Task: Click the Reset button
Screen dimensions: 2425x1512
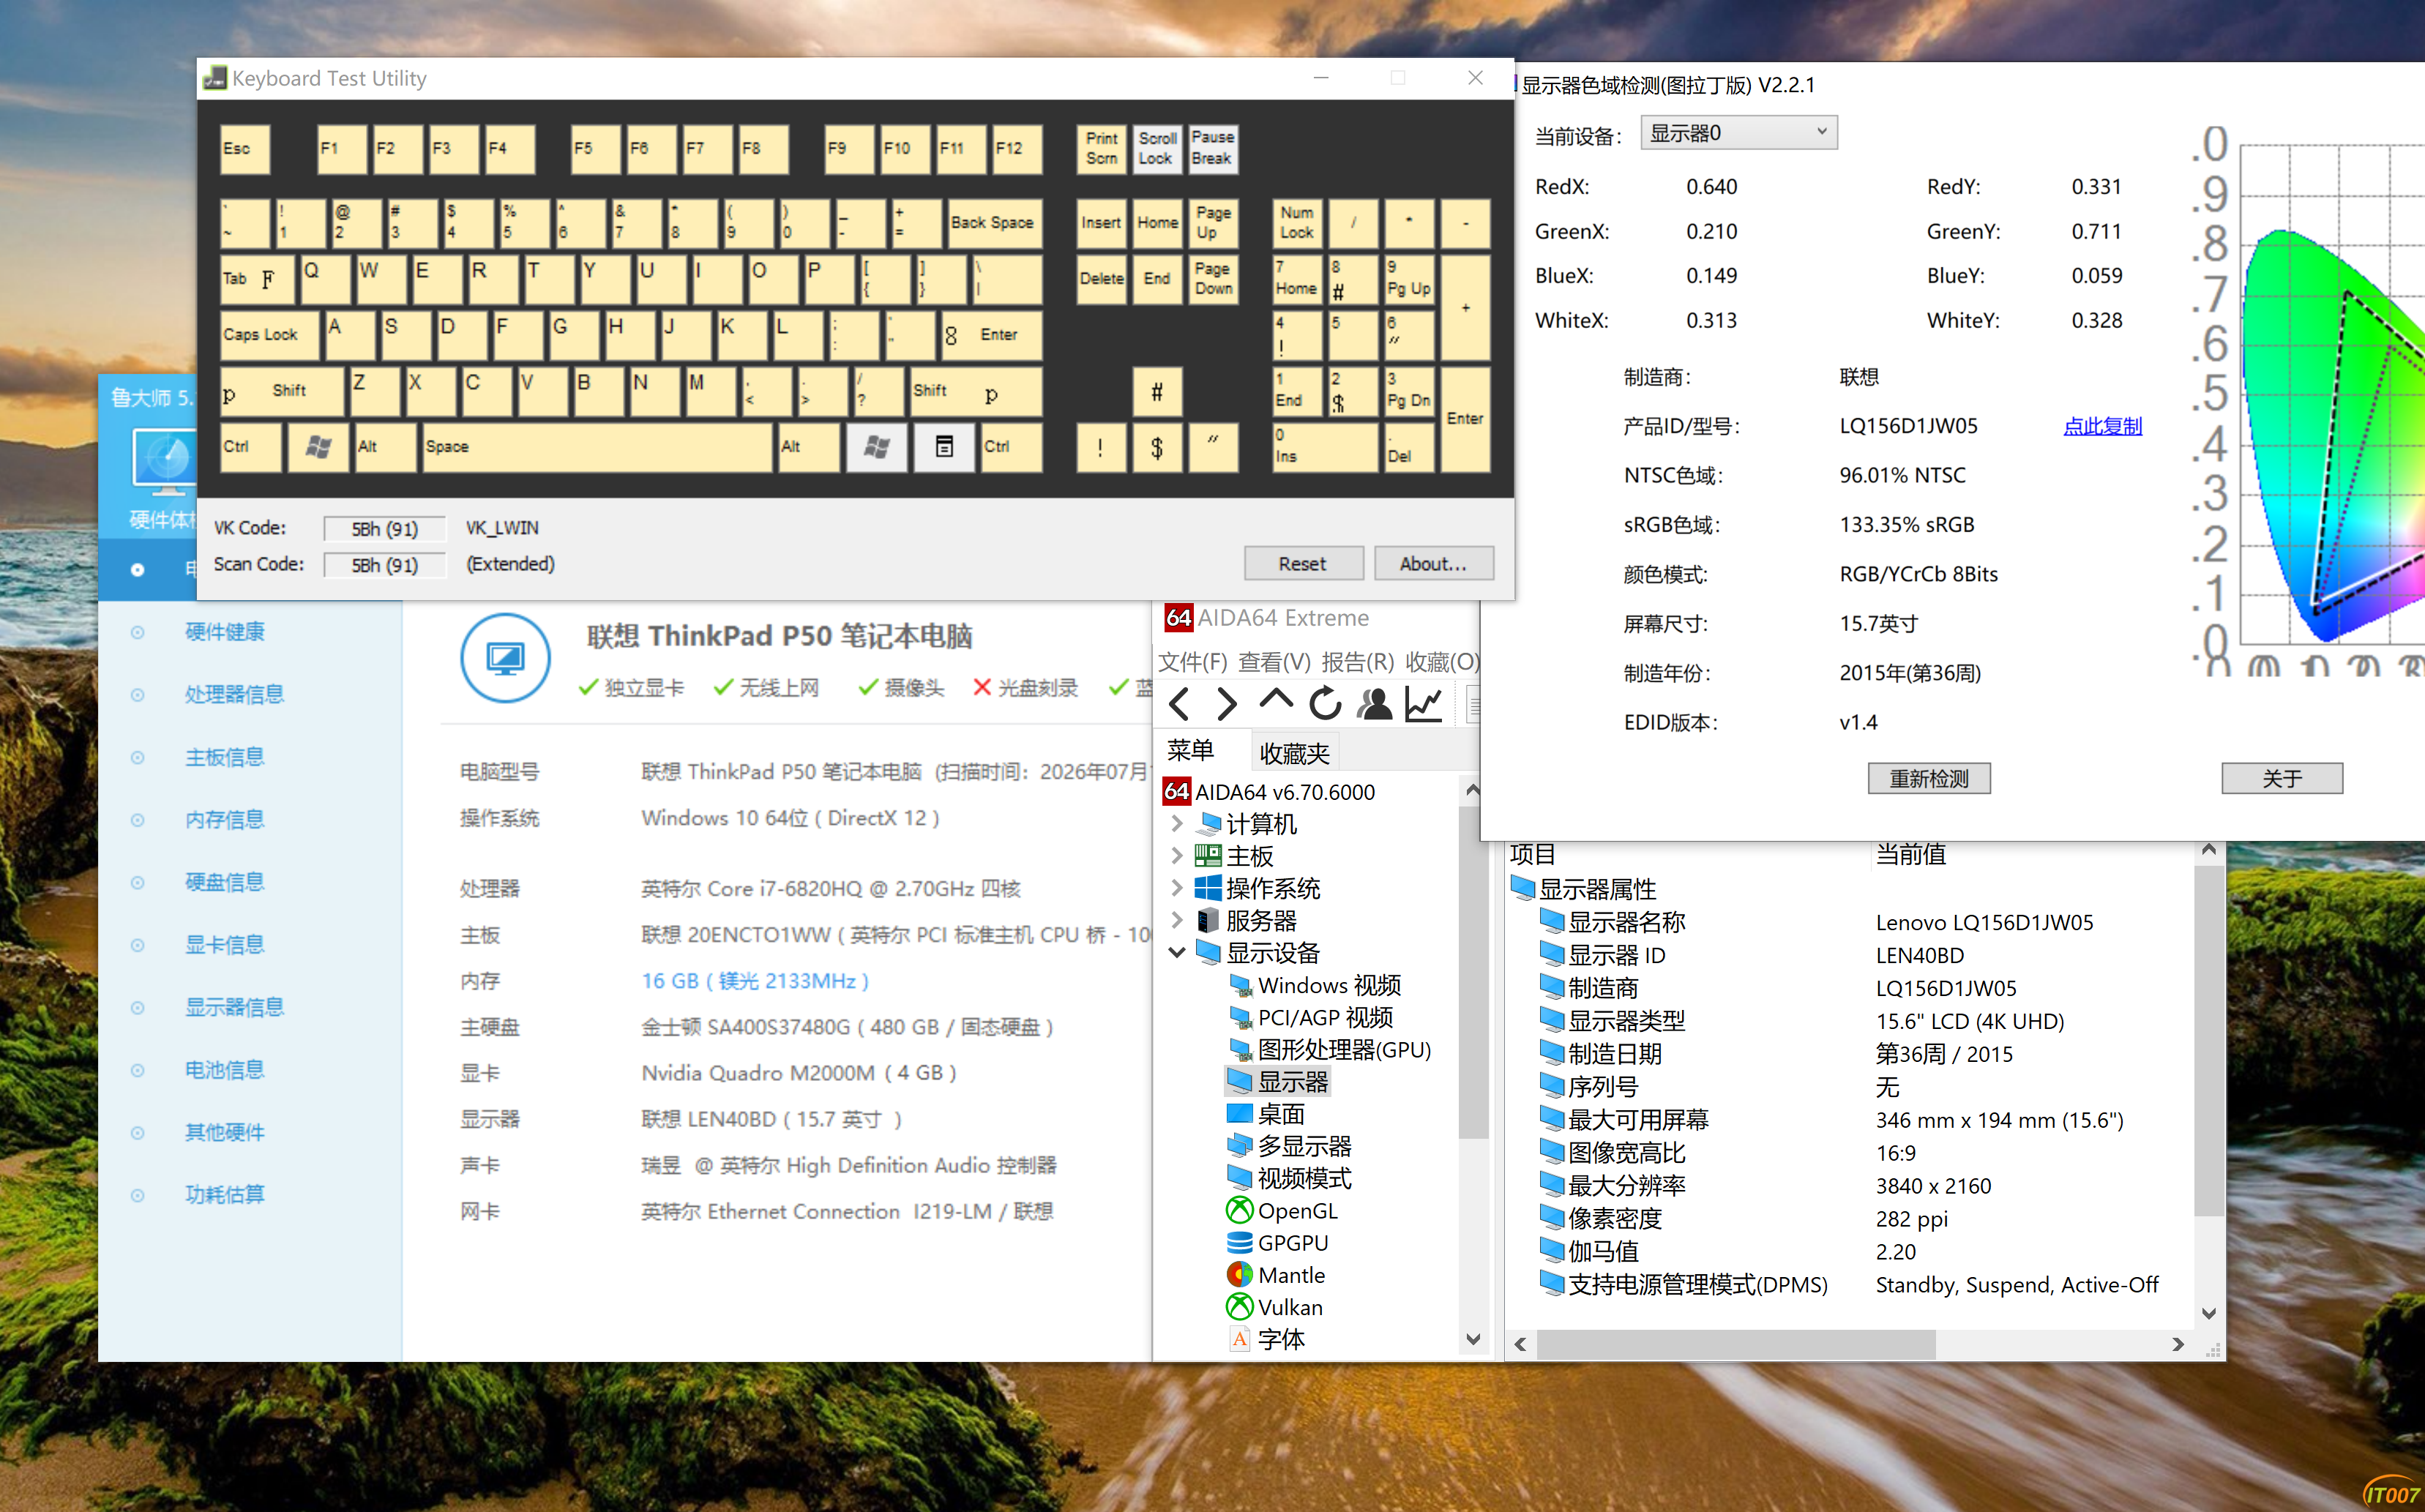Action: point(1303,563)
